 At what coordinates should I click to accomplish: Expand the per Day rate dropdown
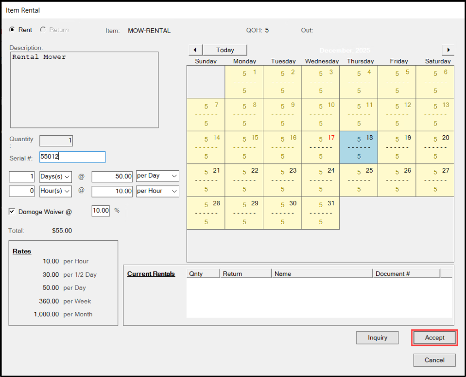coord(157,176)
